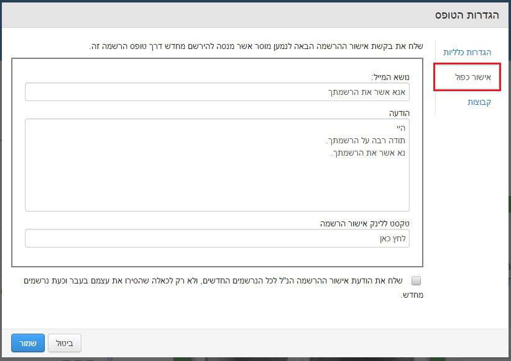Click the 'טקסט ללינק אישור הרשמה' label

[365, 224]
